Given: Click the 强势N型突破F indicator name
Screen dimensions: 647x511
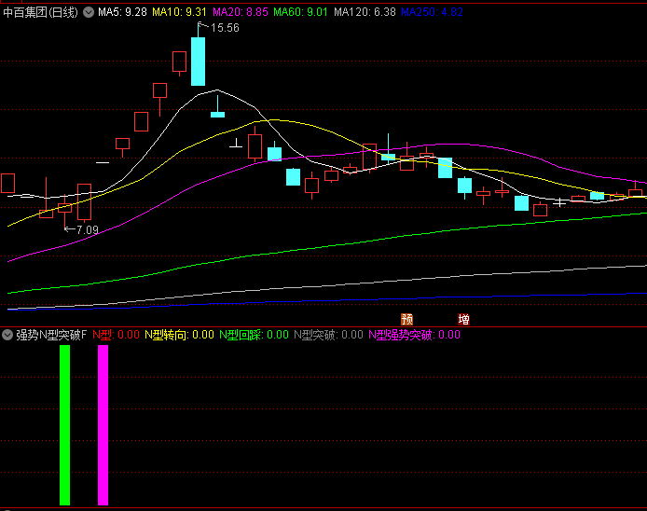Looking at the screenshot, I should (x=51, y=335).
